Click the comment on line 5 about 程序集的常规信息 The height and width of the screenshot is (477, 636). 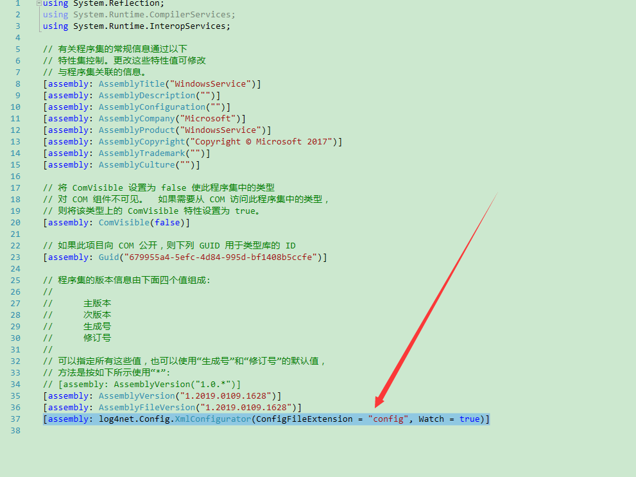point(115,49)
